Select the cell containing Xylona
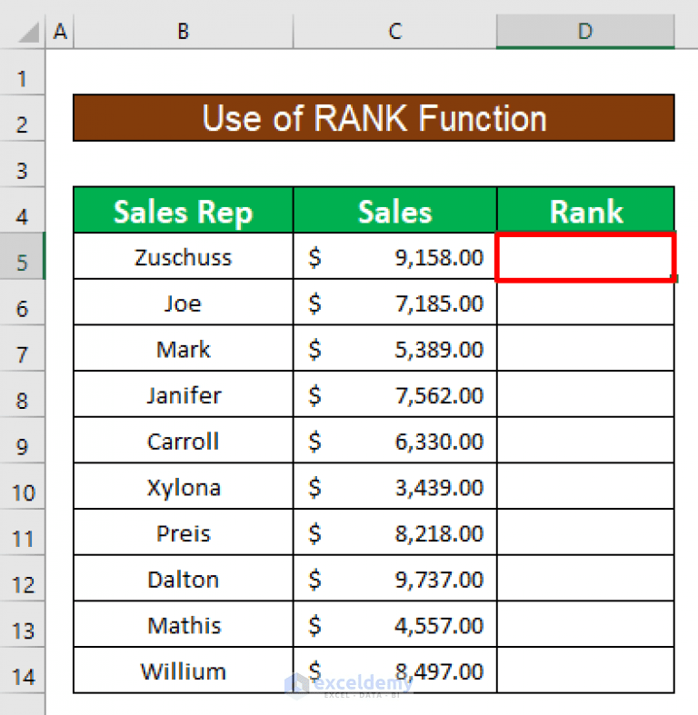698x715 pixels. coord(184,487)
